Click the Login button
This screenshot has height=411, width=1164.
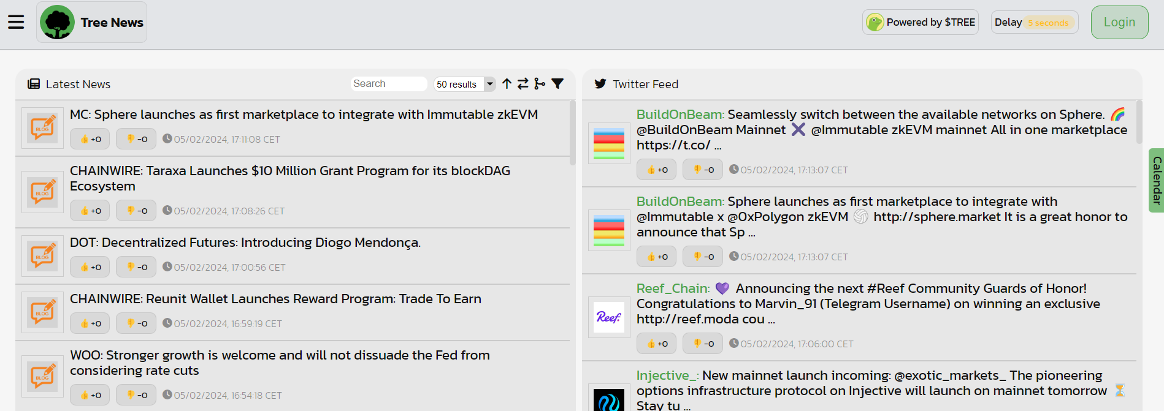tap(1119, 23)
